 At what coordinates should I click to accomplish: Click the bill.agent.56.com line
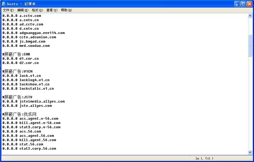29,140
